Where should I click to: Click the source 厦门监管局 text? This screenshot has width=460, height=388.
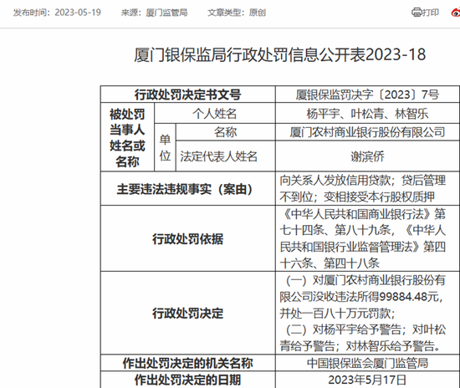coord(166,13)
